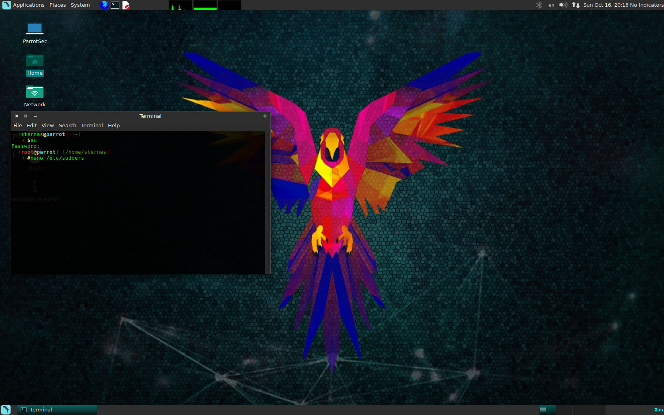
Task: Click the Parrot logo beside Applications
Action: (x=6, y=5)
